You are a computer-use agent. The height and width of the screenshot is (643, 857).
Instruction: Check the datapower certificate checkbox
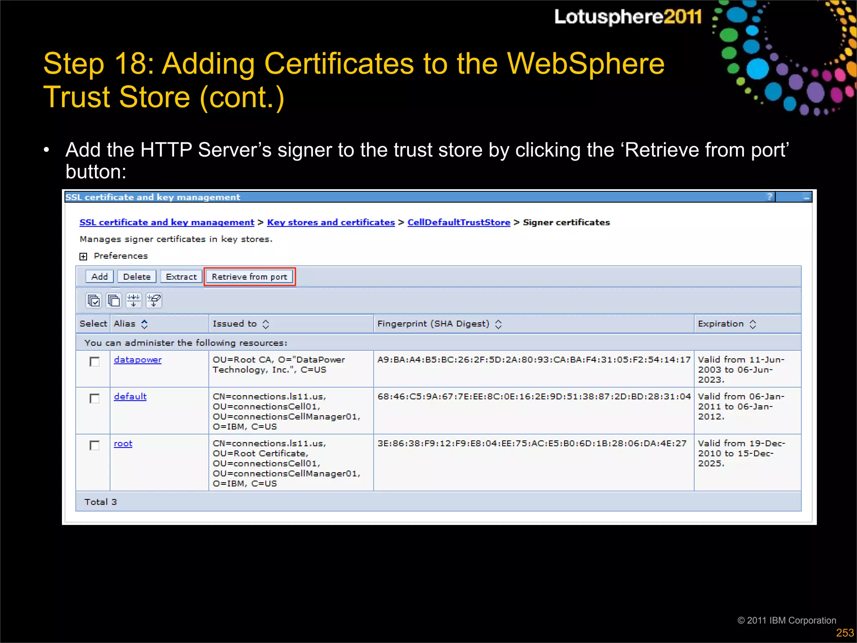(95, 362)
